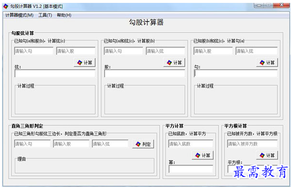Click the 请输入弦 field in 计算勾(a) section
Screen dimensions: 292x187
pos(256,51)
